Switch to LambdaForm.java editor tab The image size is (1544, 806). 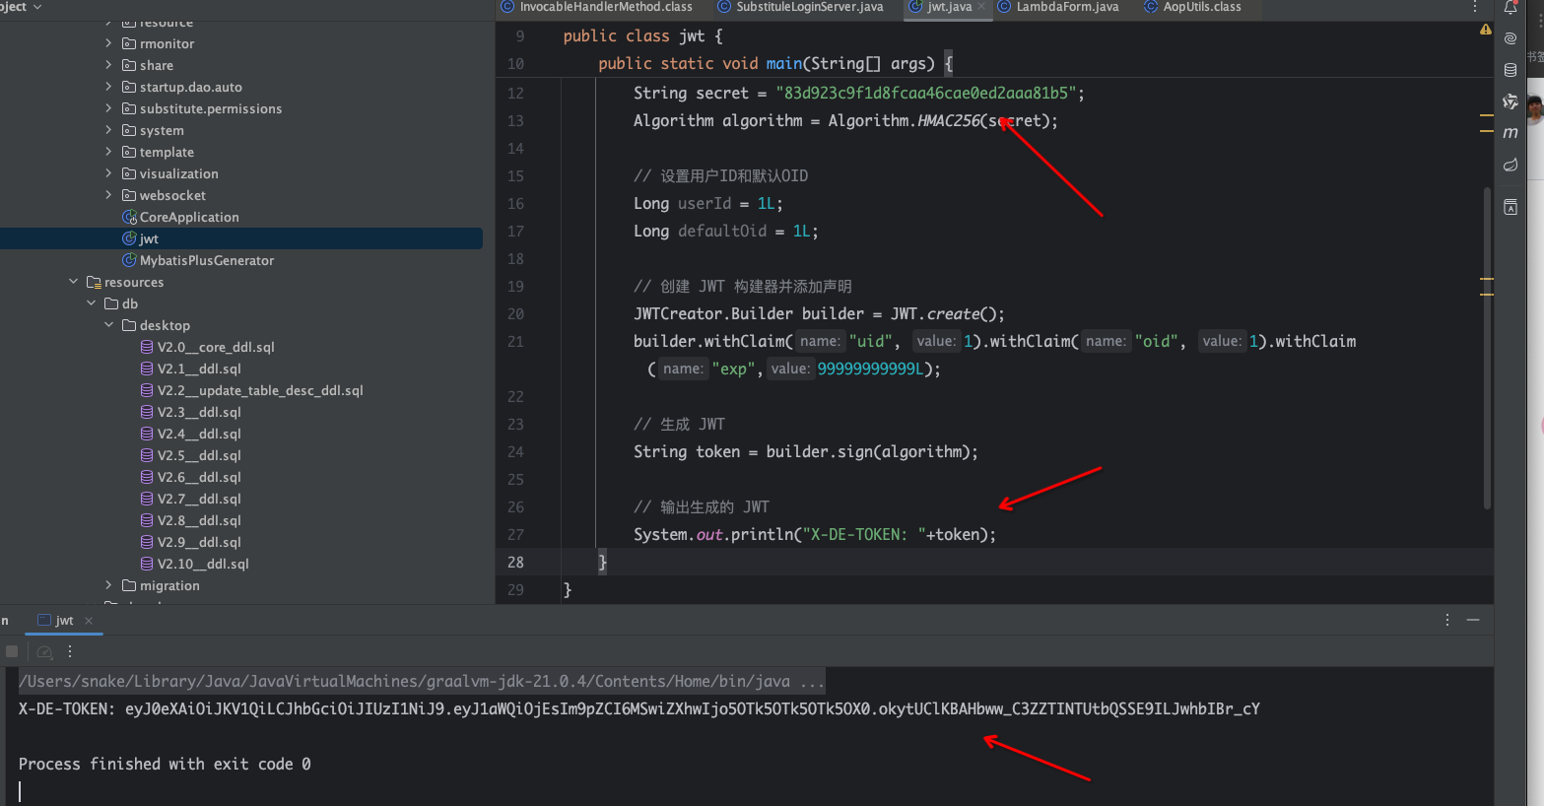[x=1066, y=7]
